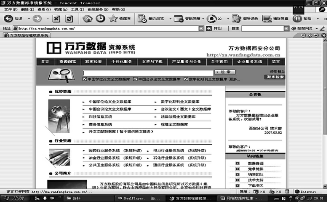Click the 竞争优势 link bullet icon

tap(237, 169)
